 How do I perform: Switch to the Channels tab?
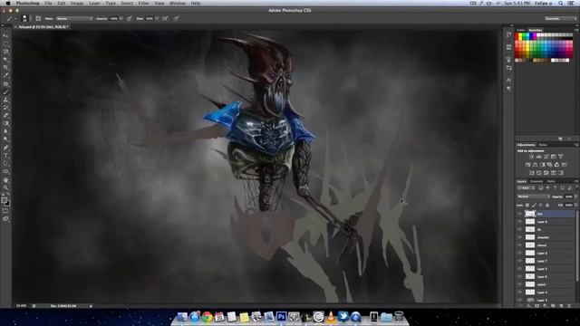point(536,181)
